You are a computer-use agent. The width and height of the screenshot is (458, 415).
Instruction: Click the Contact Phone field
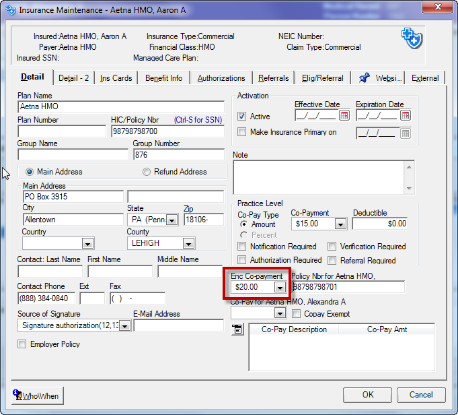click(46, 298)
